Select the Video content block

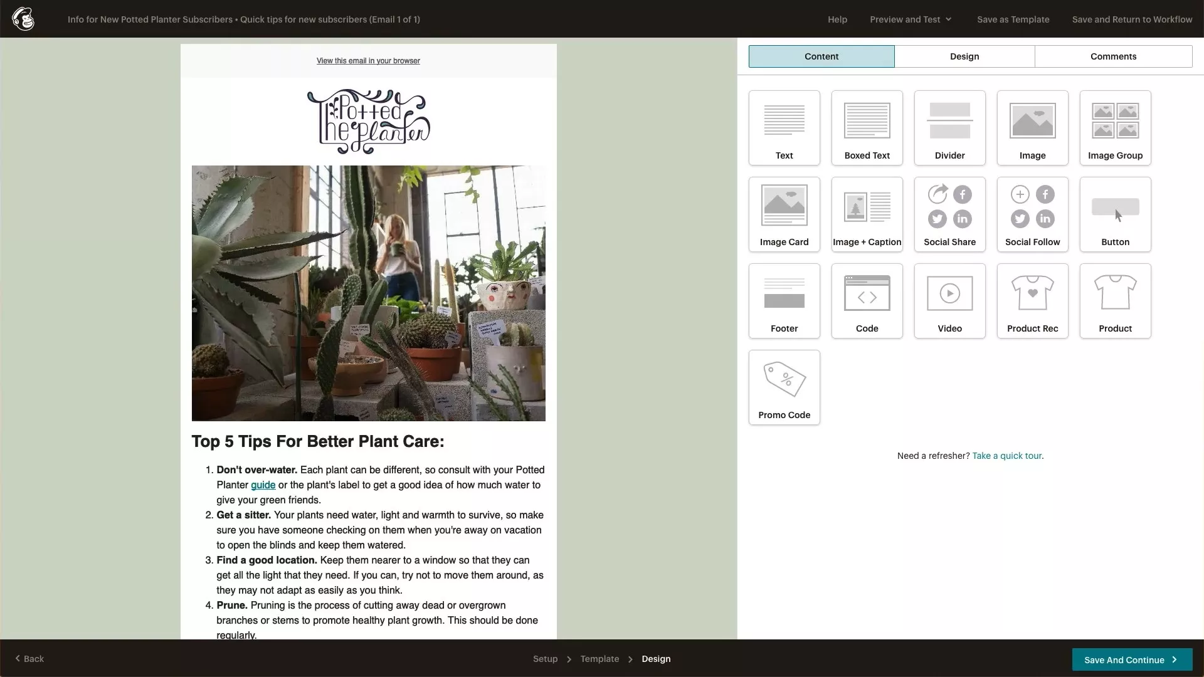(949, 301)
